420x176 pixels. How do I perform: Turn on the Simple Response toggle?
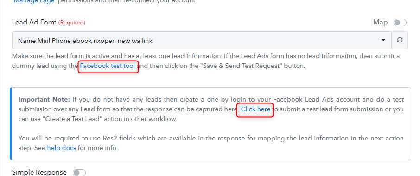click(x=79, y=172)
